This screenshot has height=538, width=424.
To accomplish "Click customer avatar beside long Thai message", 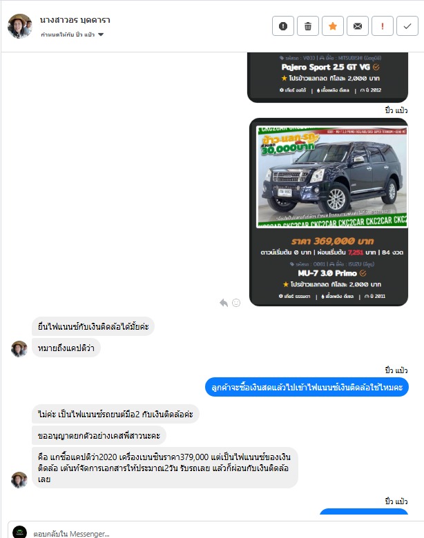I will point(19,479).
